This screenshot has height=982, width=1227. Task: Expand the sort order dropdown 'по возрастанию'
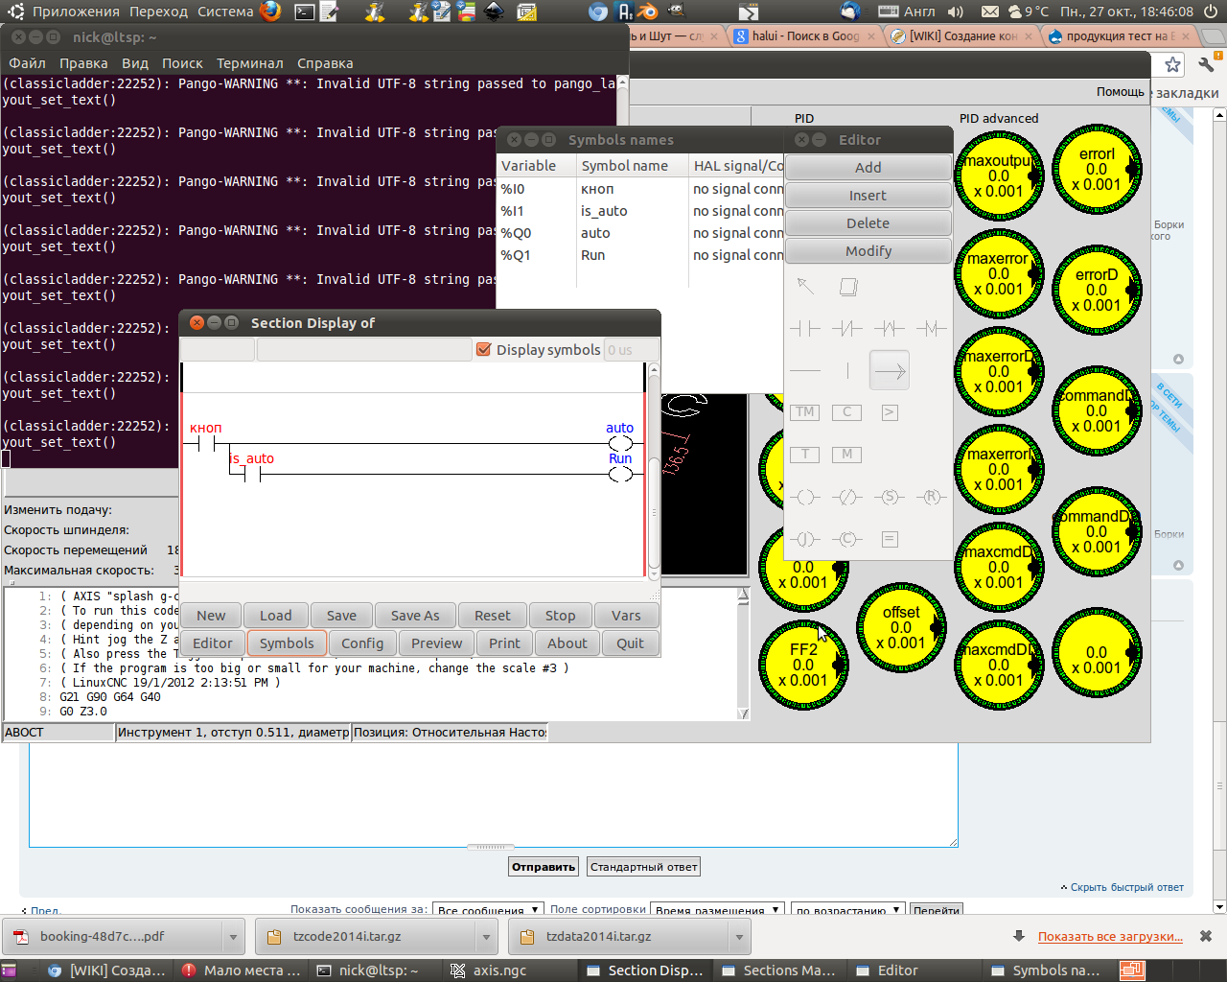coord(848,910)
